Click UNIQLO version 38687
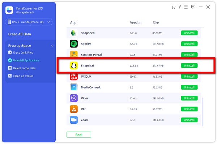The width and height of the screenshot is (217, 144). point(133,77)
